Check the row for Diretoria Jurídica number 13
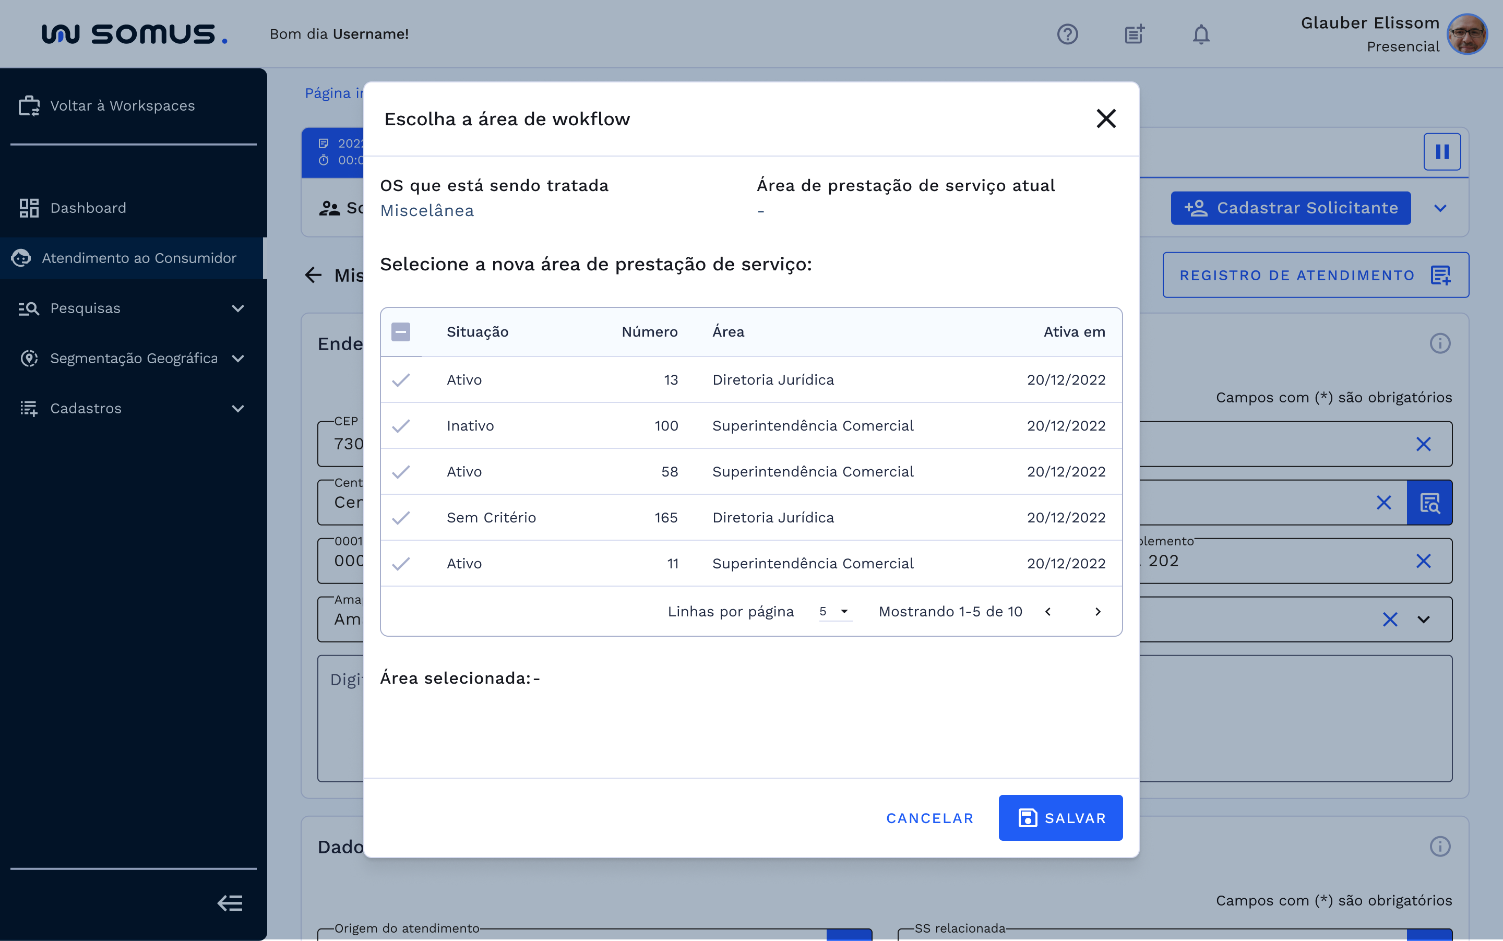 402,379
